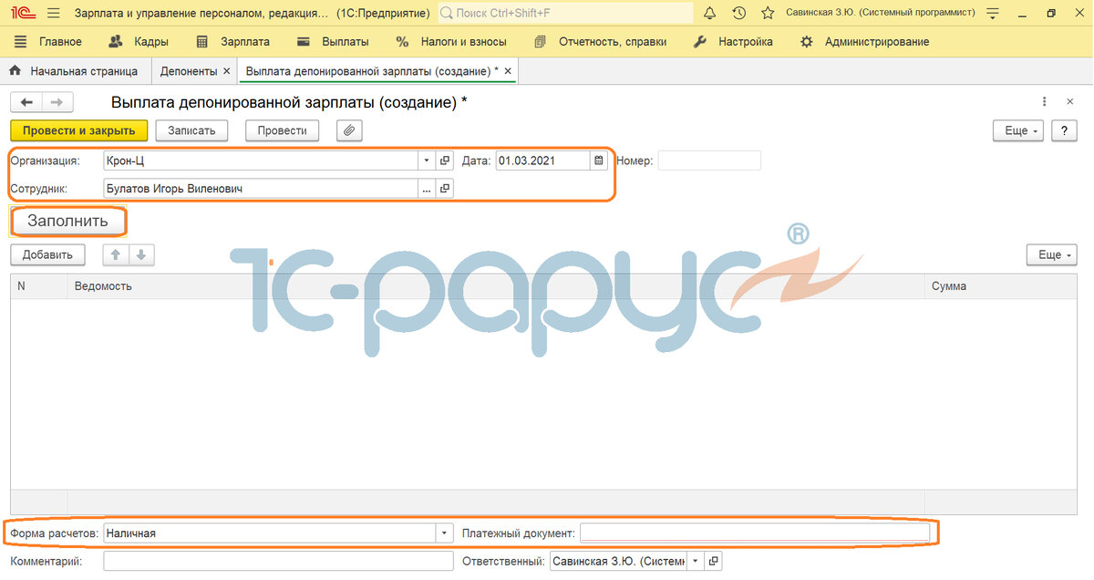1094x580 pixels.
Task: Open the Администрирование section
Action: (864, 42)
